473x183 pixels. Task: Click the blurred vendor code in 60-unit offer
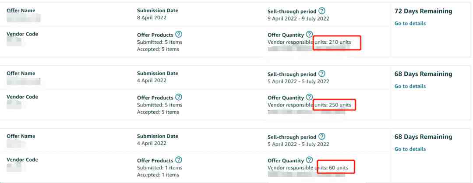point(14,168)
